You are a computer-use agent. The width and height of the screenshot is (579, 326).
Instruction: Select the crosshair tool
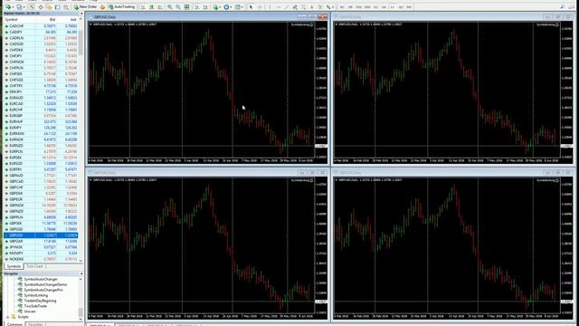[x=260, y=7]
